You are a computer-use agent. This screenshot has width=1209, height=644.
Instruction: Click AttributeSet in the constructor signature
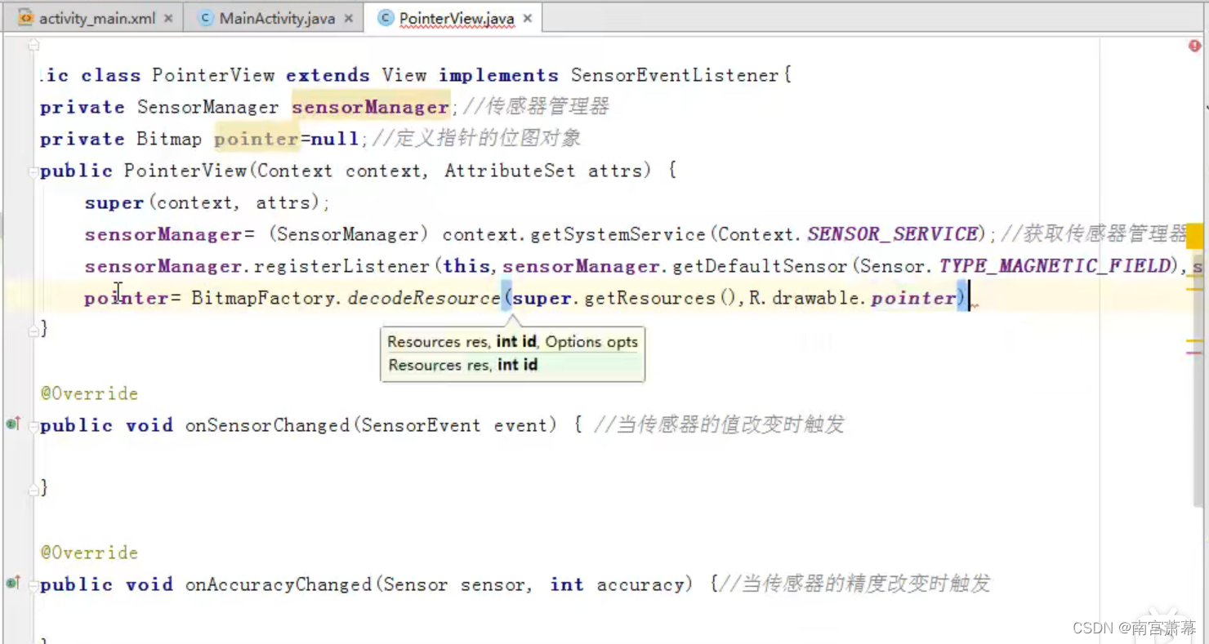[510, 171]
